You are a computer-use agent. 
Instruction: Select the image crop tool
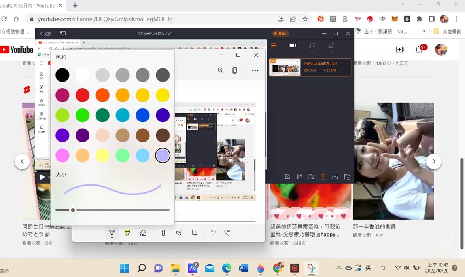pyautogui.click(x=194, y=233)
